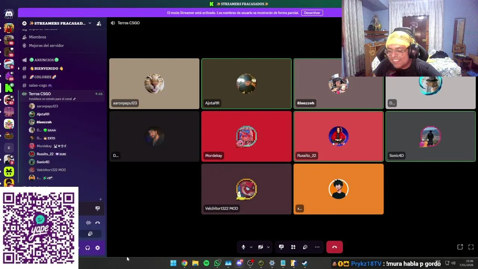Share screen icon in call controls
The image size is (478, 269).
coord(281,247)
